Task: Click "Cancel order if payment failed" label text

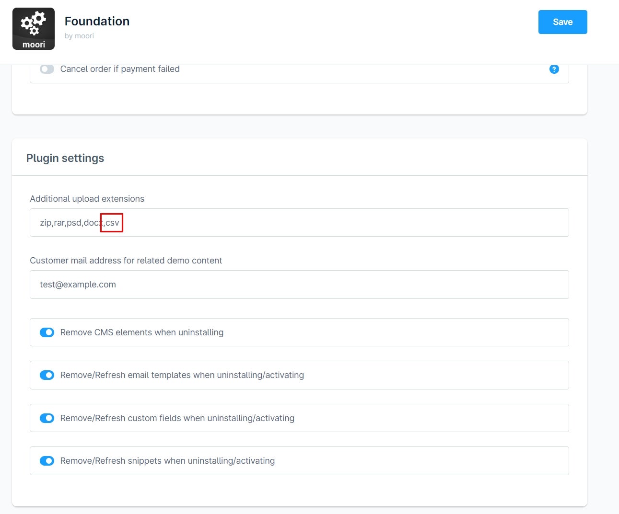Action: point(120,69)
